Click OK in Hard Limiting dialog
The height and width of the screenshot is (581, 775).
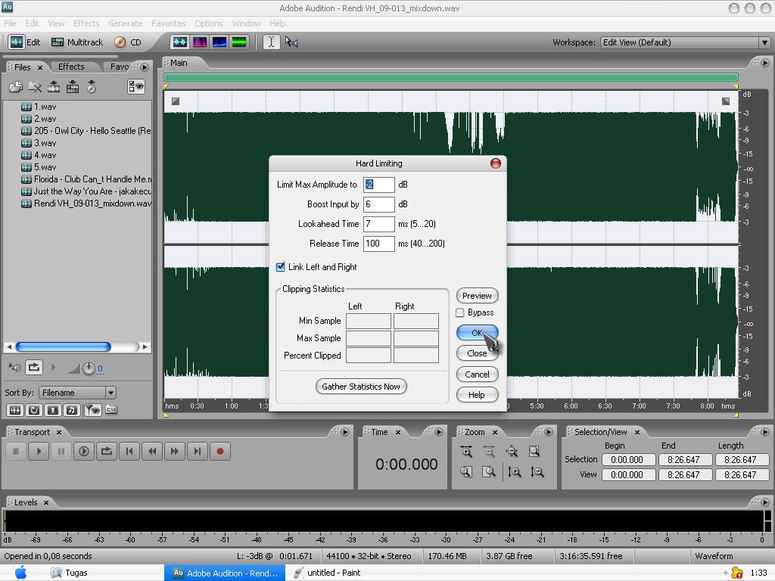[477, 333]
